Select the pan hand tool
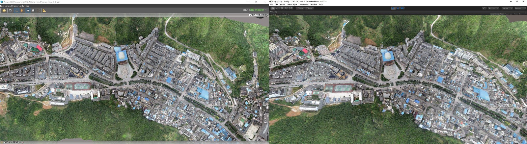 22,11
